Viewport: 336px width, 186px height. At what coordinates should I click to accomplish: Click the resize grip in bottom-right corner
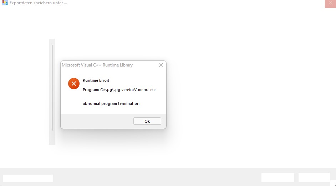coord(334,184)
